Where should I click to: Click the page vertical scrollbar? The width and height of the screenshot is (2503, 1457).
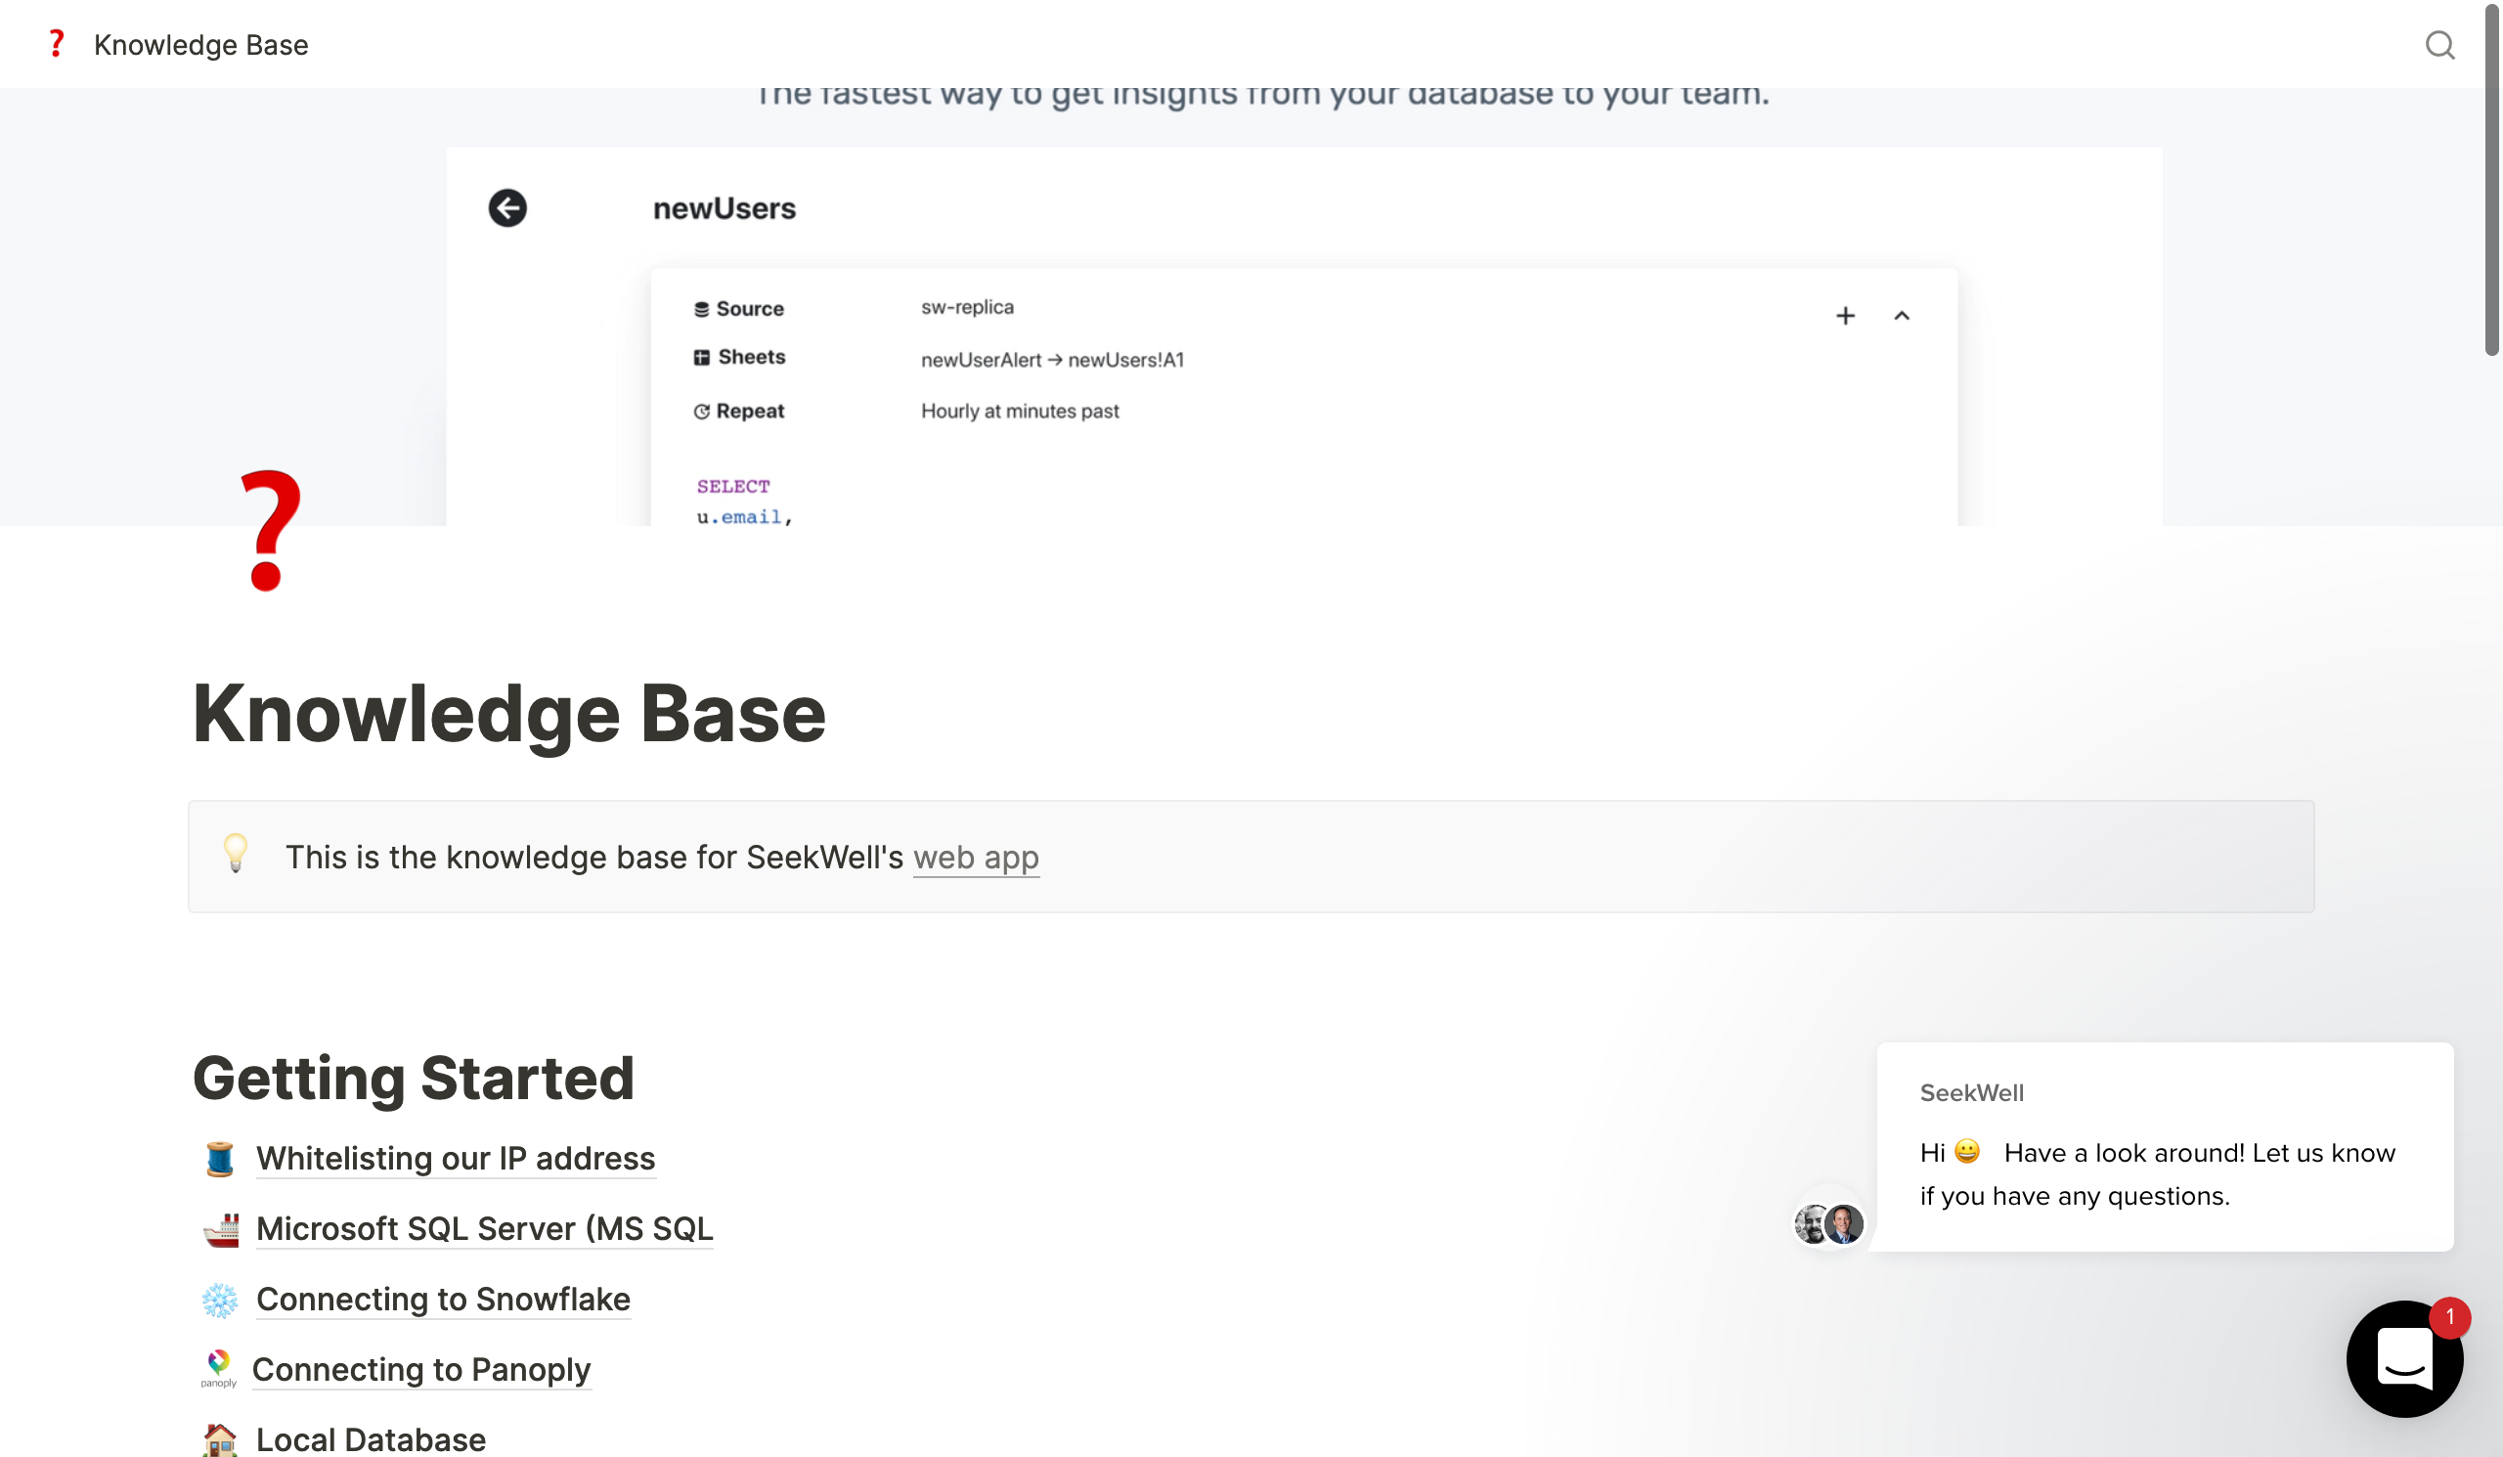tap(2492, 179)
